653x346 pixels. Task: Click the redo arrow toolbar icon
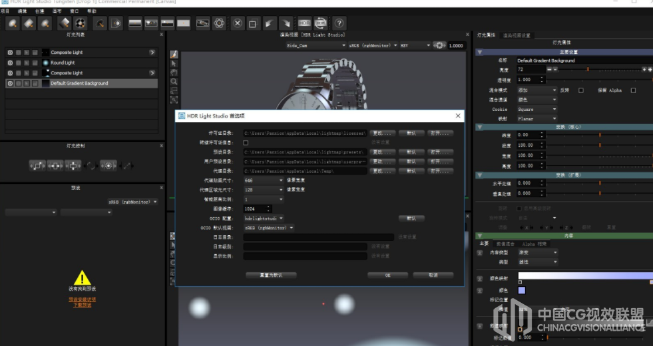pos(286,23)
